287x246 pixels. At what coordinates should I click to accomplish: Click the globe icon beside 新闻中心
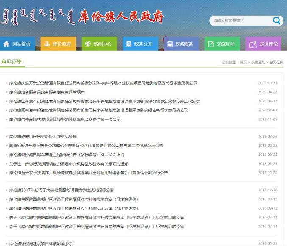click(x=88, y=44)
